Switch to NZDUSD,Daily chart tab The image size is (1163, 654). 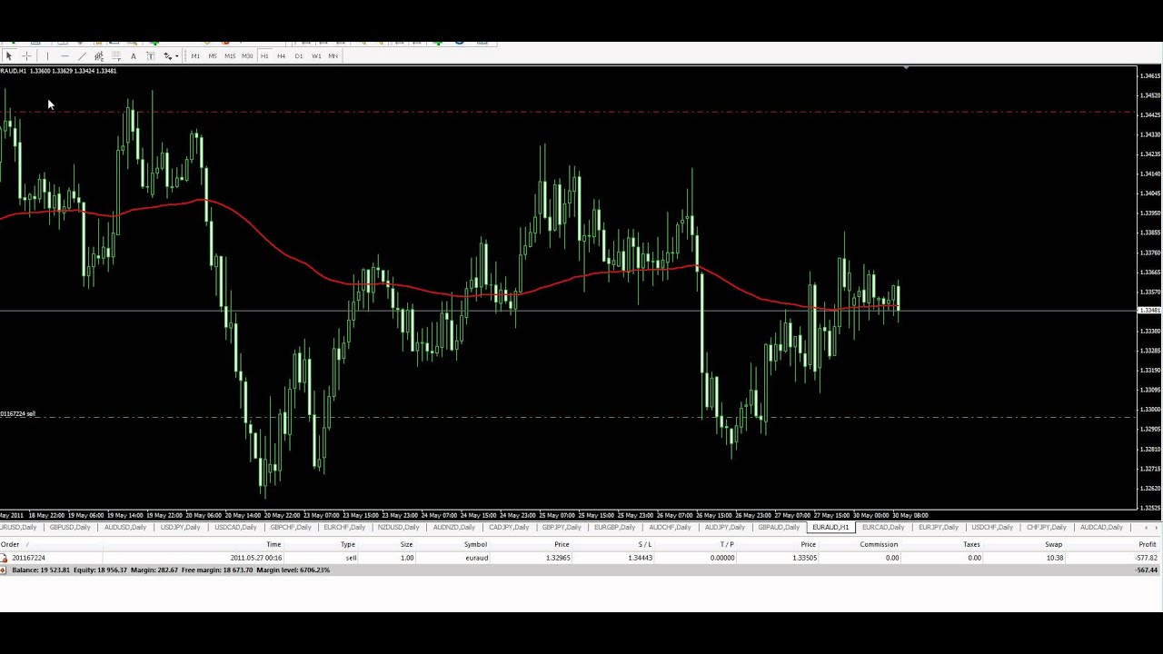tap(398, 528)
